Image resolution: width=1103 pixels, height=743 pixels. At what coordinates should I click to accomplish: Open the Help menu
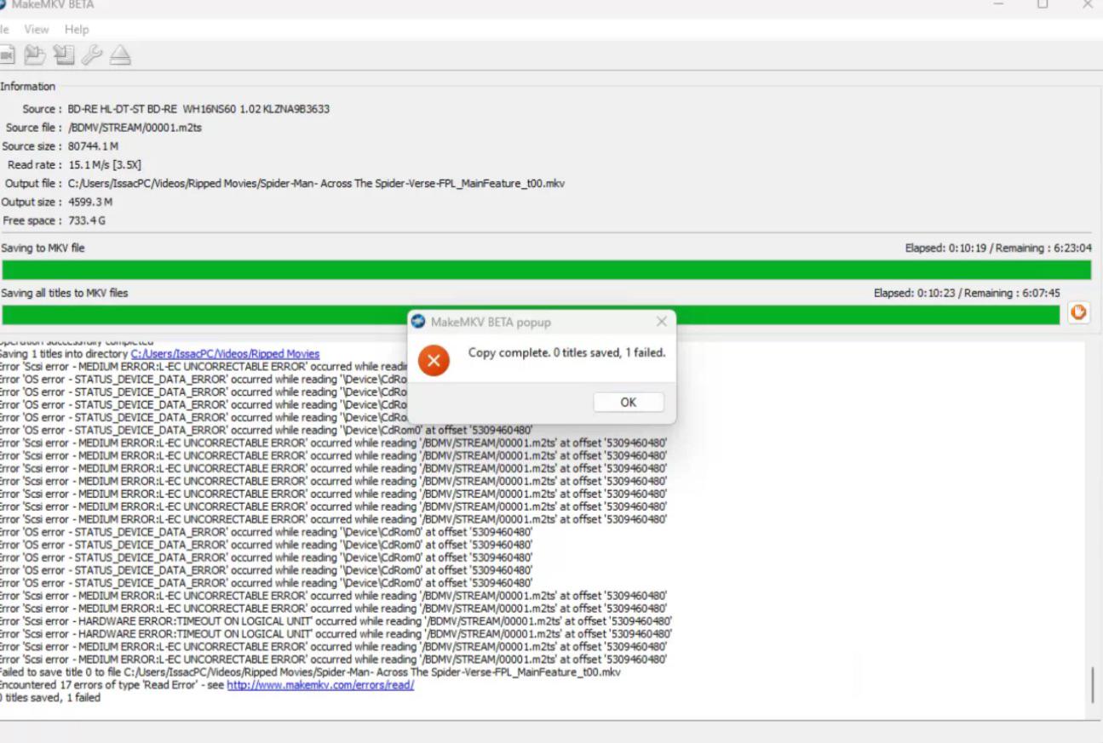(x=77, y=29)
